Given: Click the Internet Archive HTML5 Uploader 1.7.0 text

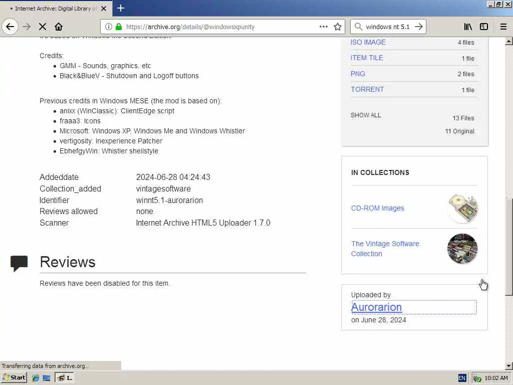Looking at the screenshot, I should tap(203, 223).
